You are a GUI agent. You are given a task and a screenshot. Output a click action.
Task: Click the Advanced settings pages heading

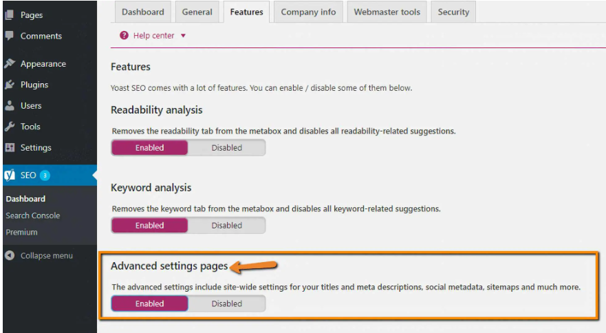pyautogui.click(x=169, y=266)
